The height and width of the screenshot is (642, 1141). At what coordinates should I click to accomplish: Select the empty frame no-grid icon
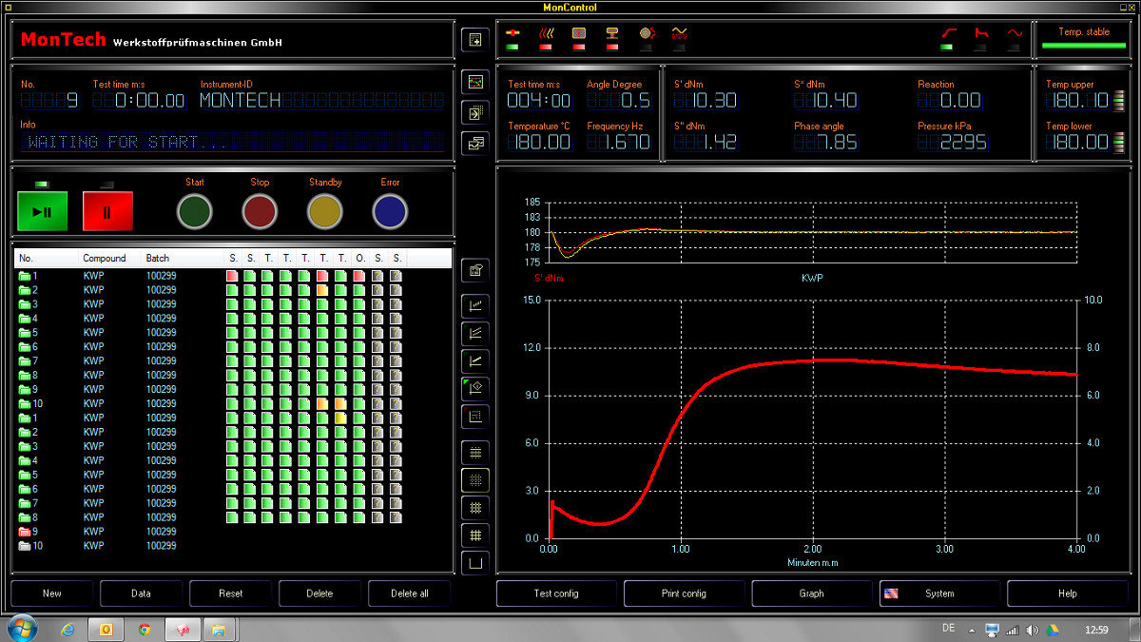474,562
